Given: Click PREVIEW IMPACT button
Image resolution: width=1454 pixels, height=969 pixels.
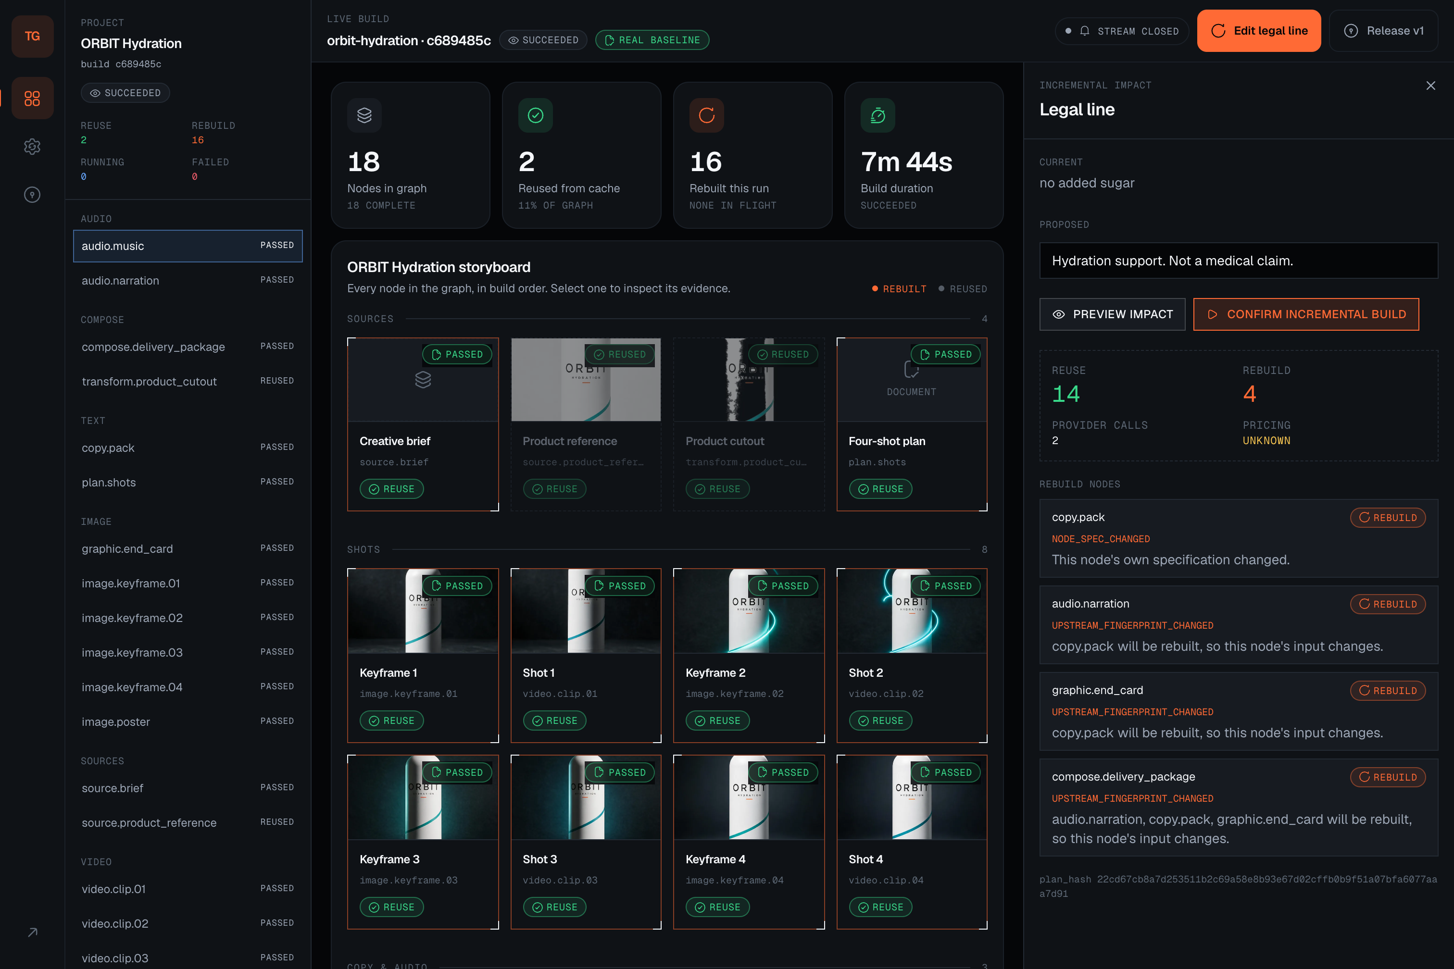Looking at the screenshot, I should click(1112, 314).
